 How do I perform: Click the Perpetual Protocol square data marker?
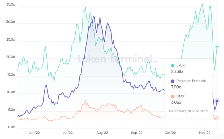click(x=217, y=101)
